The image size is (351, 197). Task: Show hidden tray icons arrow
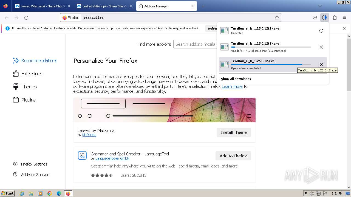(x=306, y=193)
